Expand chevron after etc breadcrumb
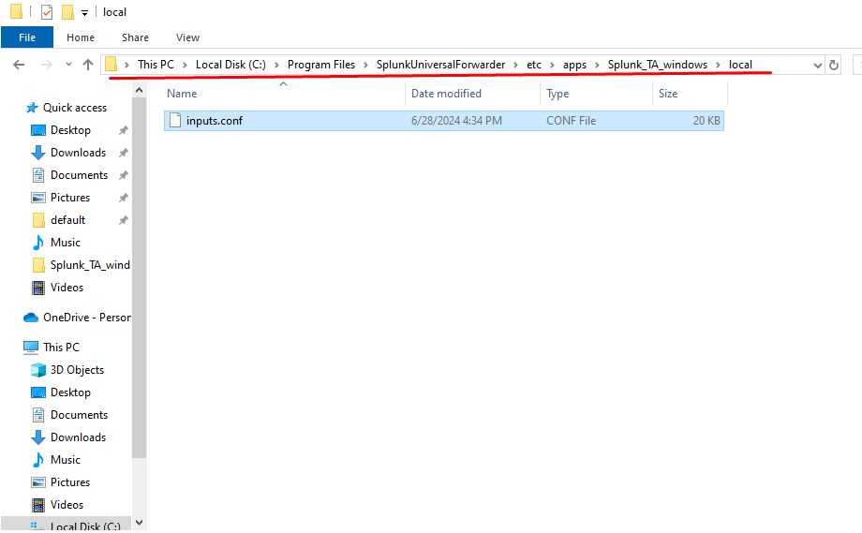This screenshot has height=533, width=862. pos(552,65)
